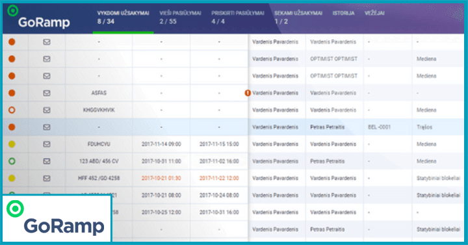
Task: Open Priskirti pasiūlymai tab
Action: coord(238,18)
